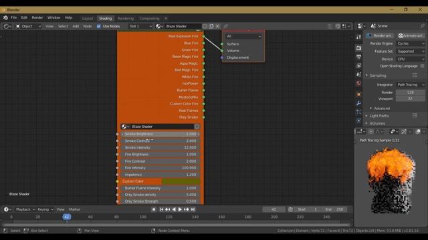428x240 pixels.
Task: Click the Fire Intensity value slider
Action: coord(160,168)
